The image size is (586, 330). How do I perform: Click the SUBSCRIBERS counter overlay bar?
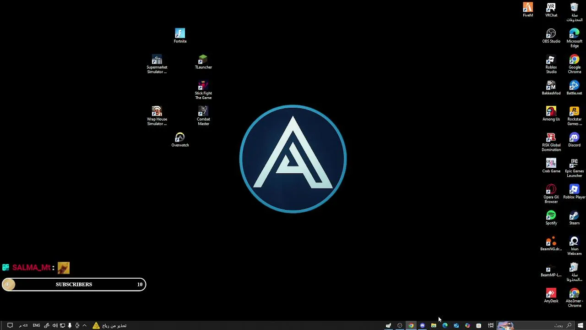[x=74, y=285]
